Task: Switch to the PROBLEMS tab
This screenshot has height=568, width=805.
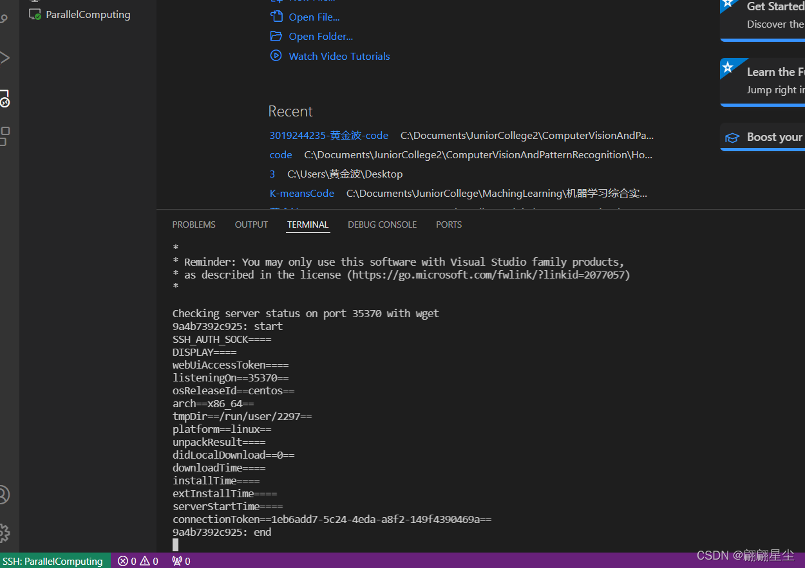Action: 194,224
